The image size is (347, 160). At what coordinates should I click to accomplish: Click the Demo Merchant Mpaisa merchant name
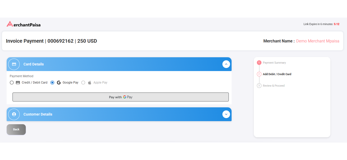[318, 41]
